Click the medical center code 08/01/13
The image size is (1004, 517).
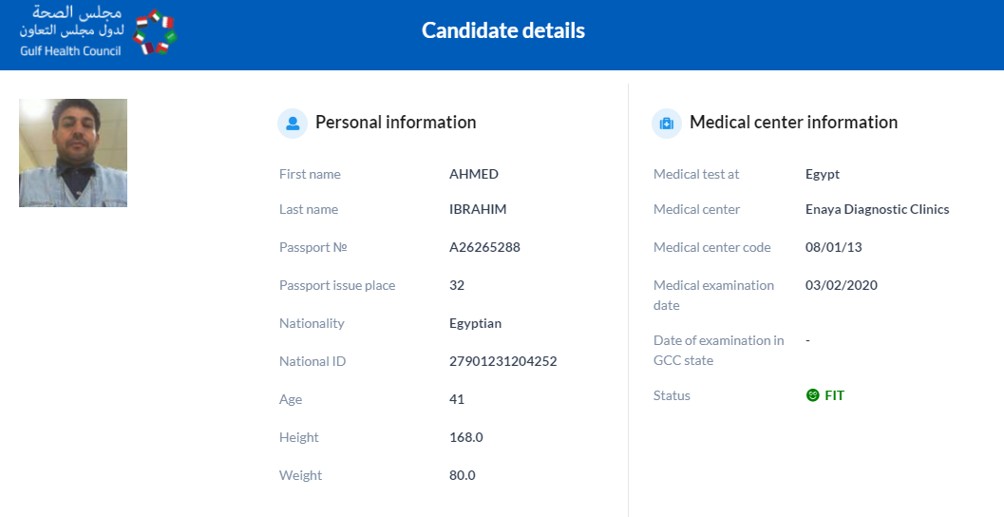coord(834,247)
